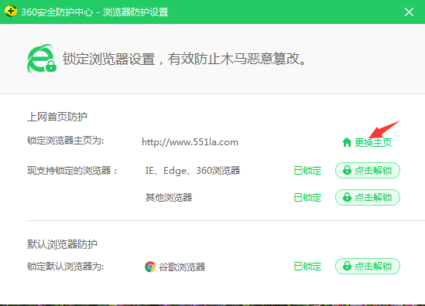Click 已锁定 status next to IE、Edge、360浏览器
Image resolution: width=425 pixels, height=306 pixels.
307,171
